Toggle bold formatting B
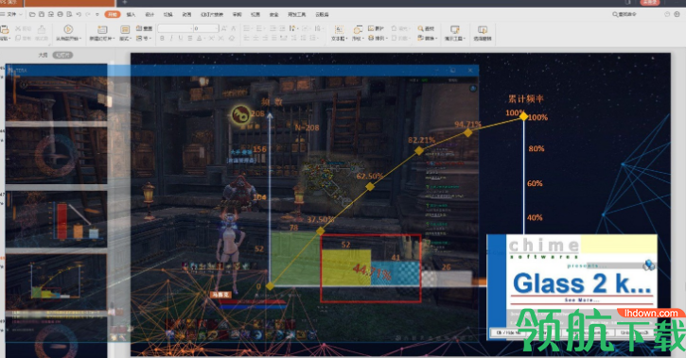The height and width of the screenshot is (358, 686). point(162,39)
